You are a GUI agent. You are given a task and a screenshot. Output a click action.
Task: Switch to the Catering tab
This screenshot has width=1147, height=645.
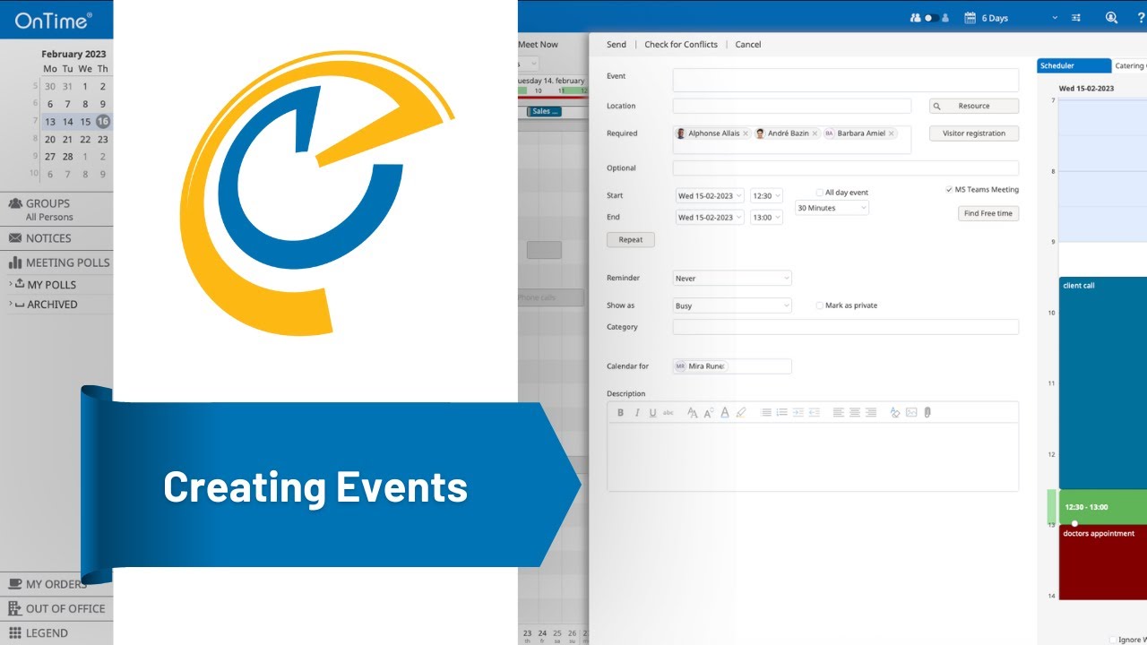1130,65
